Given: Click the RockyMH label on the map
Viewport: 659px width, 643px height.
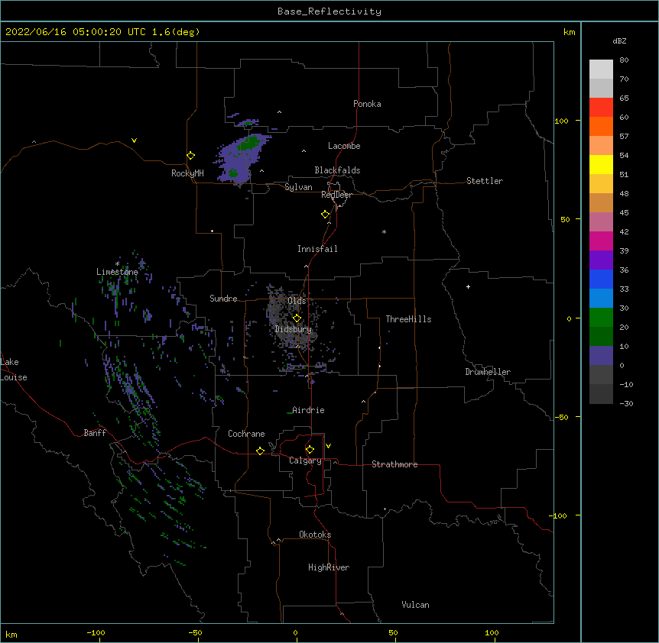Looking at the screenshot, I should pyautogui.click(x=187, y=173).
